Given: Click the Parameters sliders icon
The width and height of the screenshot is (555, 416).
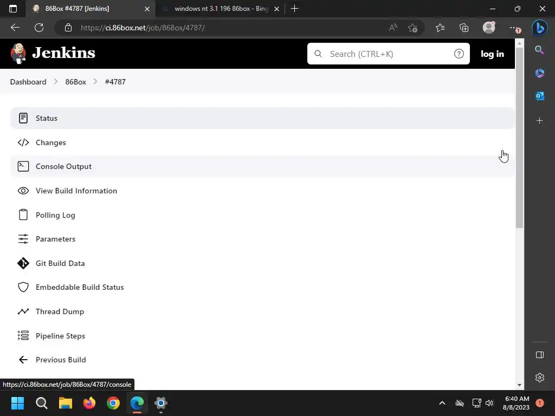Looking at the screenshot, I should [x=23, y=239].
